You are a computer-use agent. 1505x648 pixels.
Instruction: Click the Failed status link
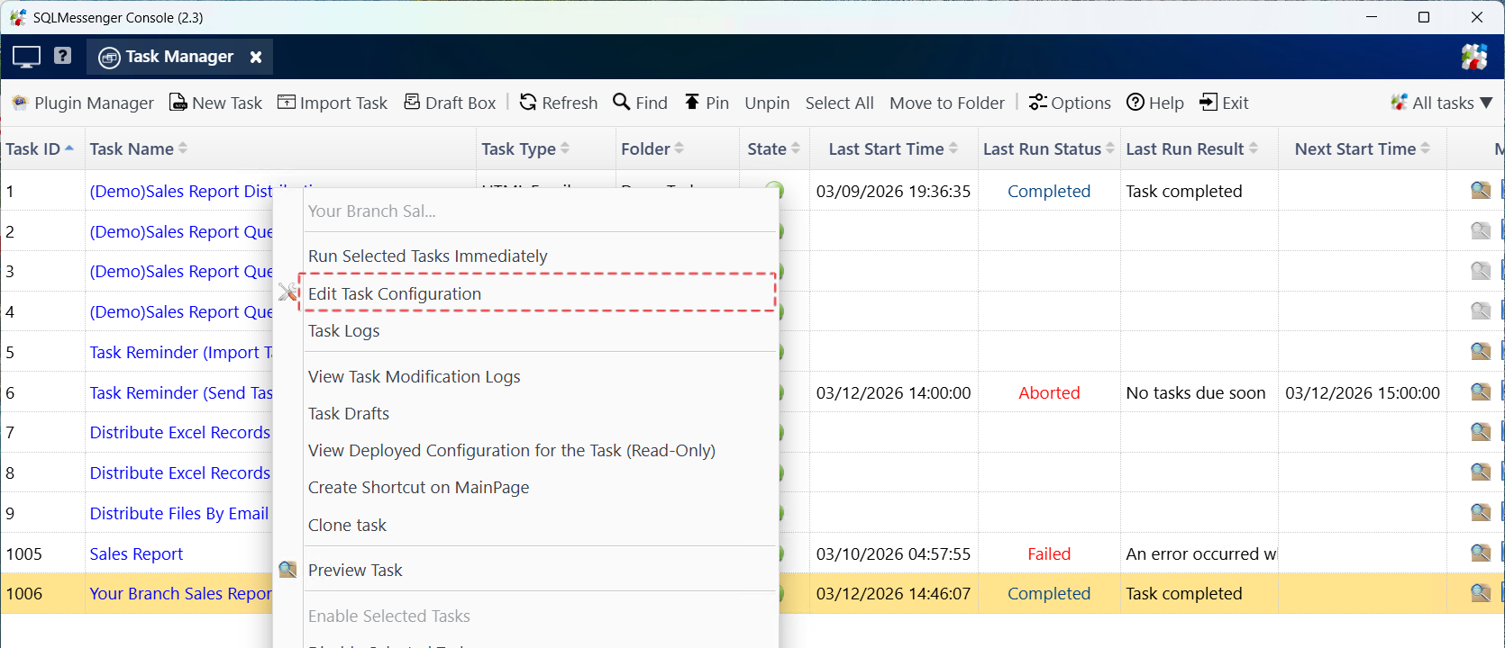1049,553
